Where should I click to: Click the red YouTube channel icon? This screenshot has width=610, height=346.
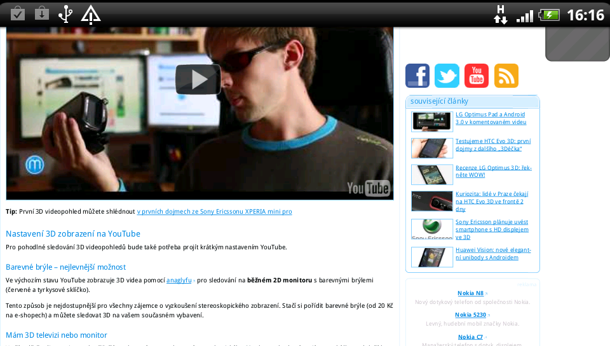click(477, 76)
